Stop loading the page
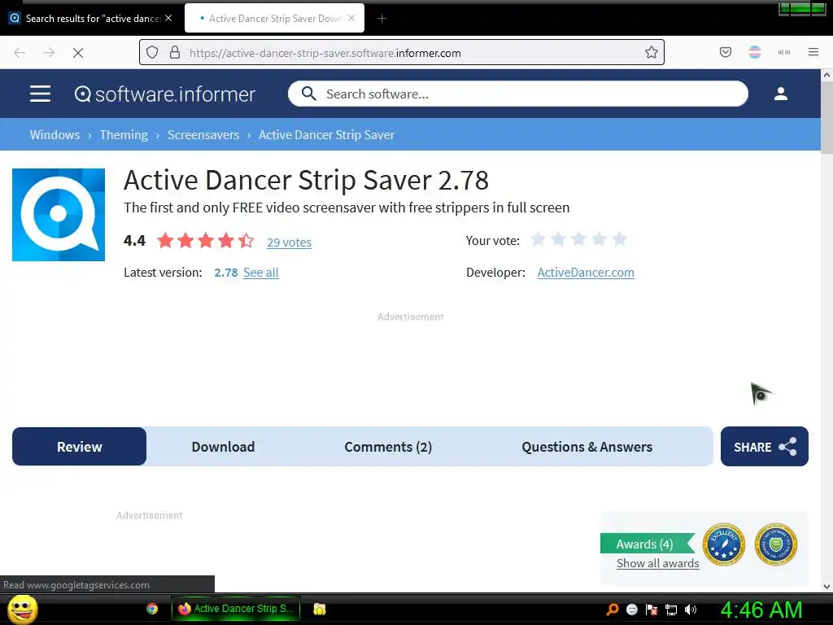This screenshot has width=833, height=625. point(78,53)
